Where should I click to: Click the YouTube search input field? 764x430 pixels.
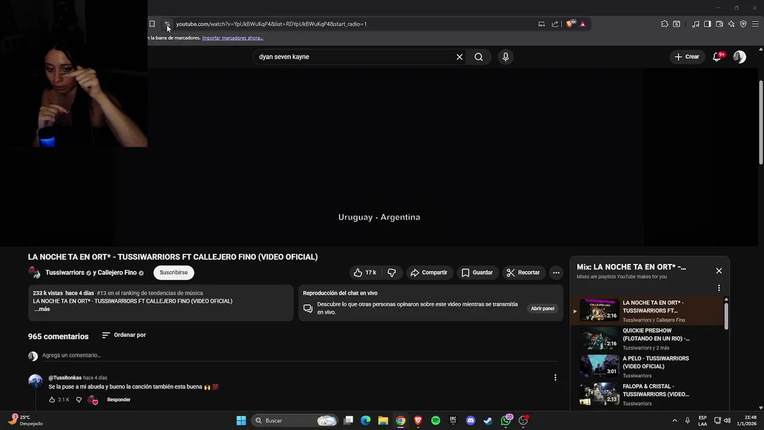click(x=355, y=57)
